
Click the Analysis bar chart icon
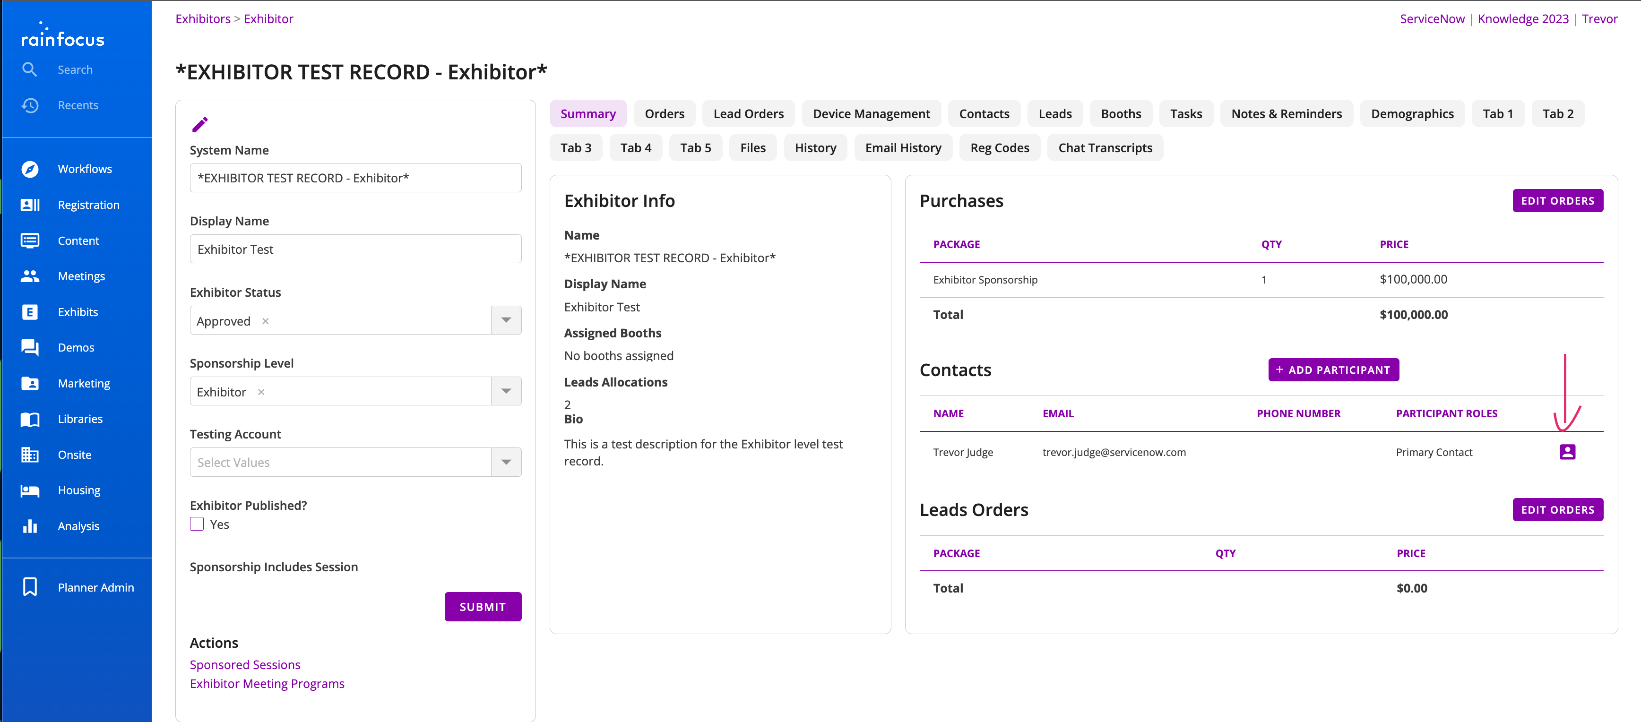pos(30,526)
